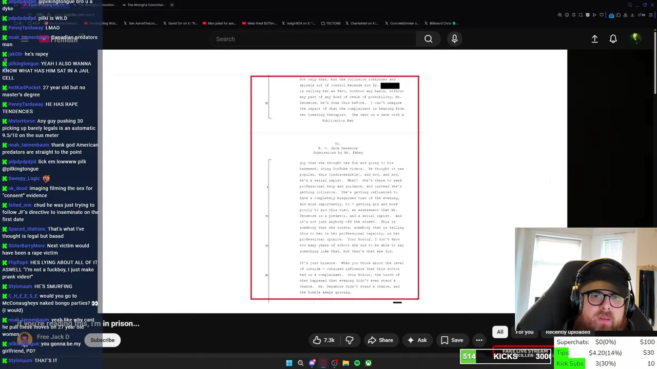Open the Xen AaronTheLoc bookmark
Viewport: 657px width, 369px height.
point(140,23)
